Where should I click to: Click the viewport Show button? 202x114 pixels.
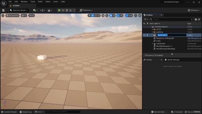[x=32, y=16]
